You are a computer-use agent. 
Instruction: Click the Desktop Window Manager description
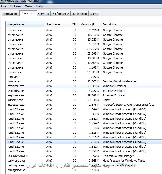coord(120,81)
